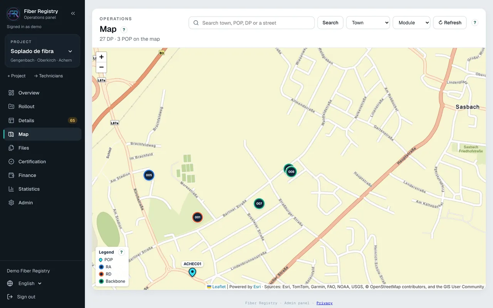Click the + Project link
This screenshot has height=308, width=493.
pyautogui.click(x=17, y=76)
